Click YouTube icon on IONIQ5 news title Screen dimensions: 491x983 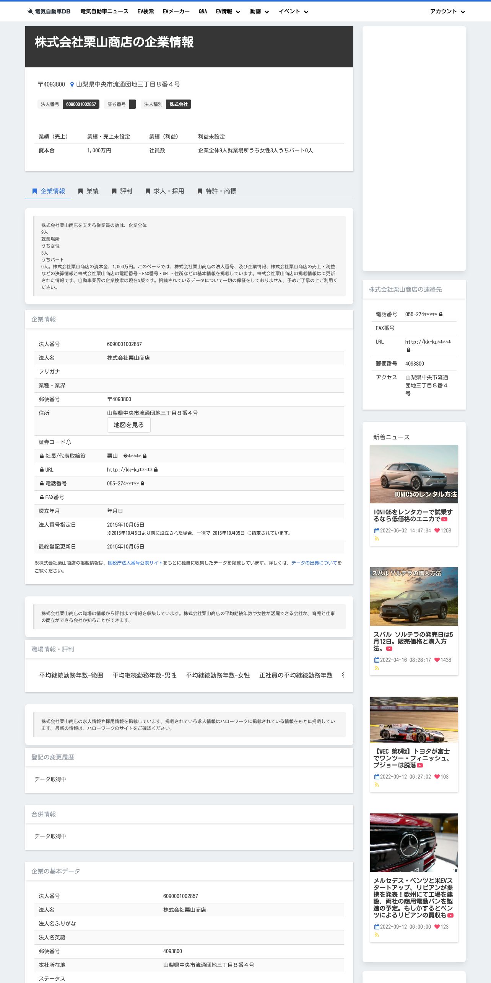(444, 519)
